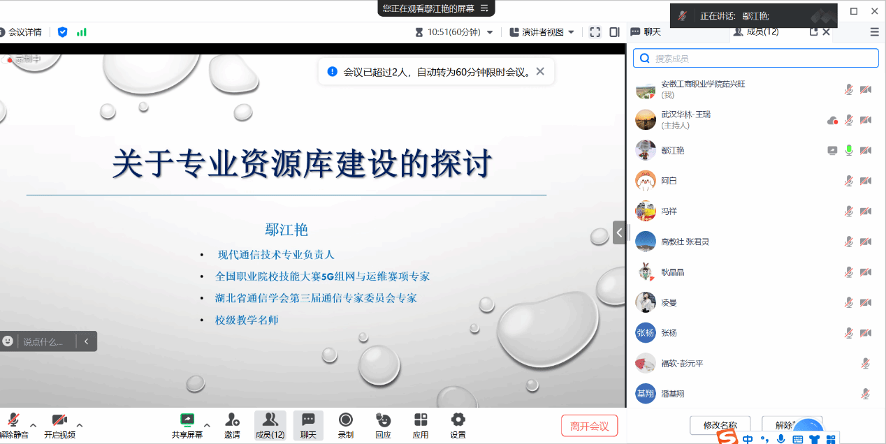Click the emoji smiley in the chat box
886x444 pixels.
coord(8,341)
